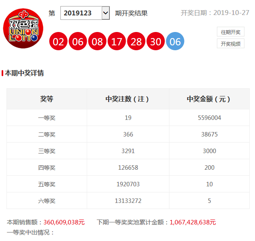Click red ball number 17
The width and height of the screenshot is (255, 241).
tap(117, 41)
